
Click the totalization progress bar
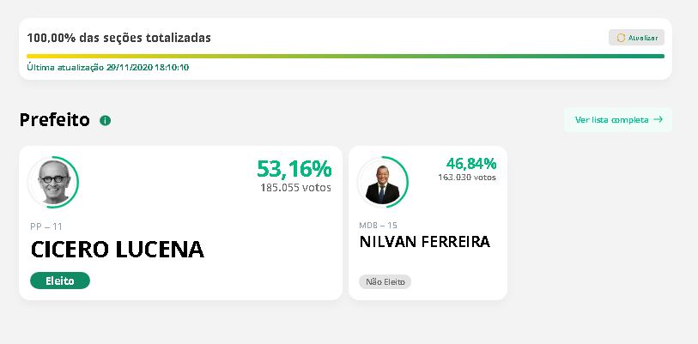point(345,56)
